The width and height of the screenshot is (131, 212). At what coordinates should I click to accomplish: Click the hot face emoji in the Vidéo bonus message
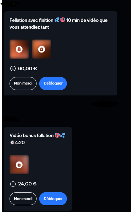57,135
